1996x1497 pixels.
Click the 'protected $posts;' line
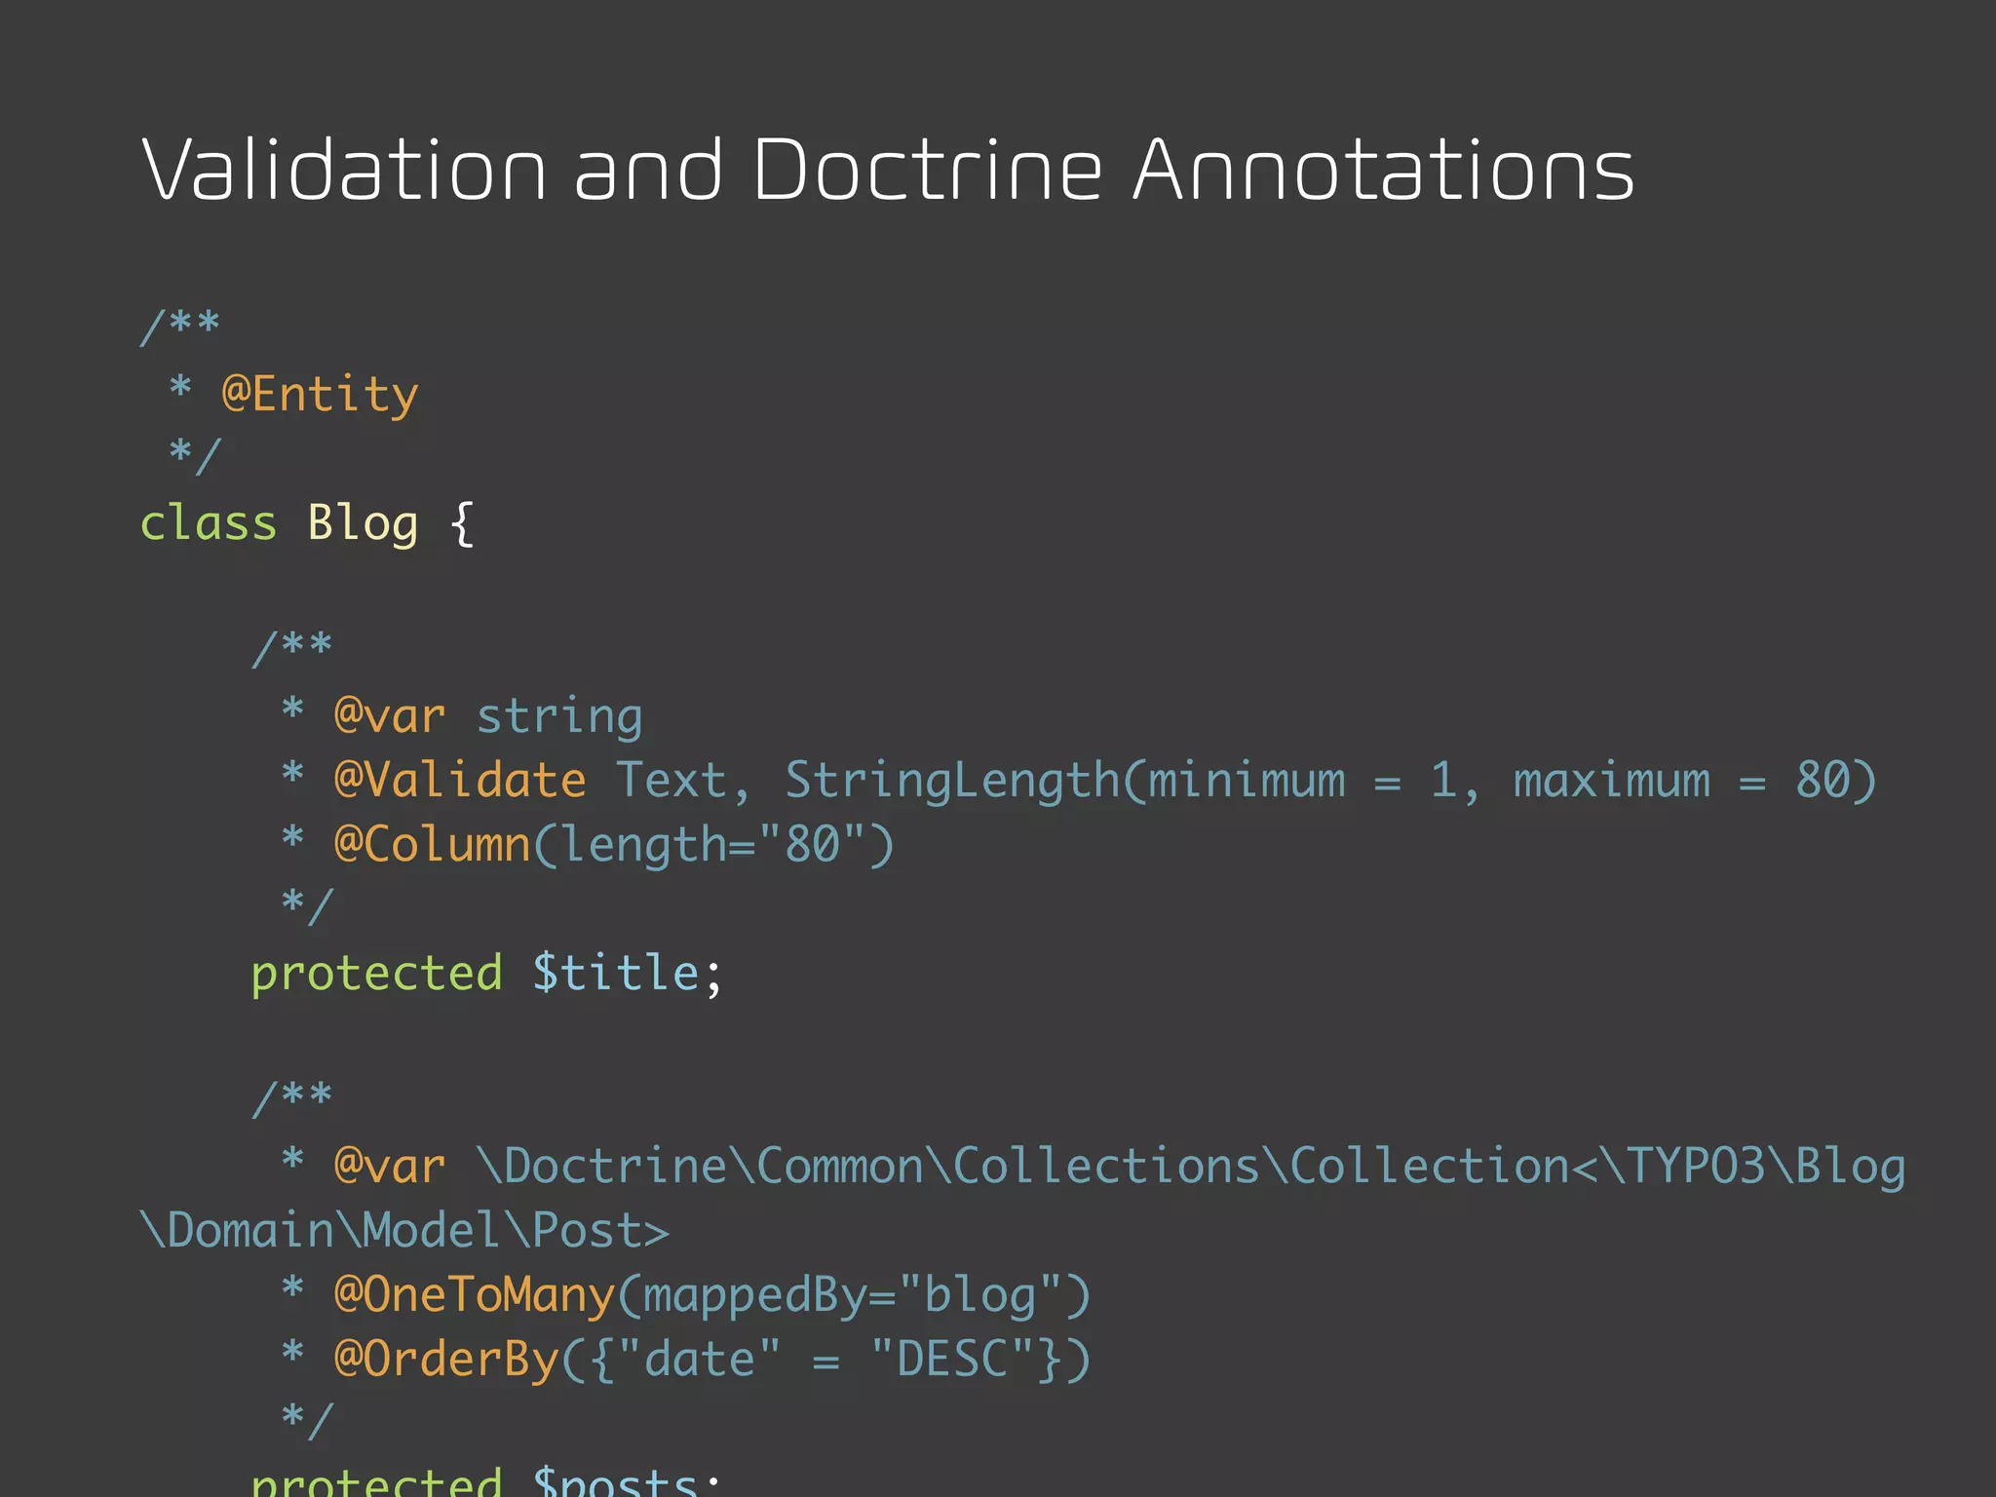(486, 1480)
